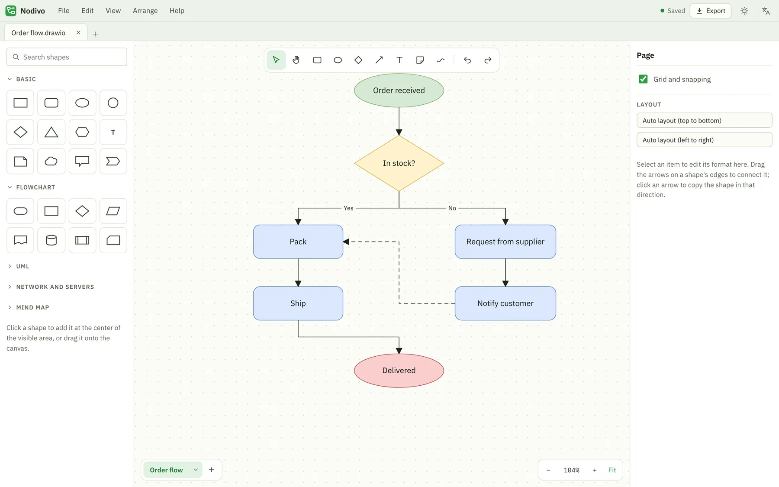779x487 pixels.
Task: Add the speech callout shape
Action: 82,161
